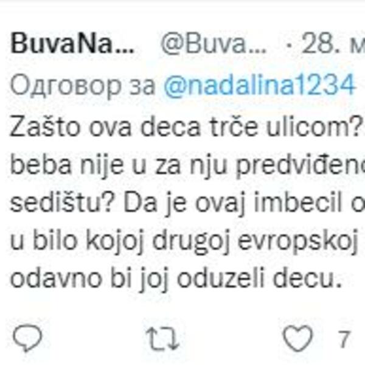The height and width of the screenshot is (365, 365).
Task: Click the like count number 7
Action: tap(344, 339)
